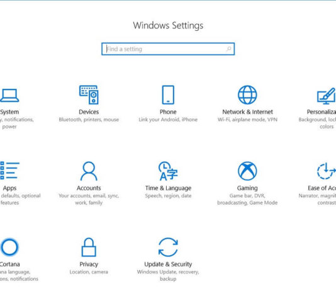Click 'Link your Android, iPhone' description
336x291 pixels.
[168, 120]
